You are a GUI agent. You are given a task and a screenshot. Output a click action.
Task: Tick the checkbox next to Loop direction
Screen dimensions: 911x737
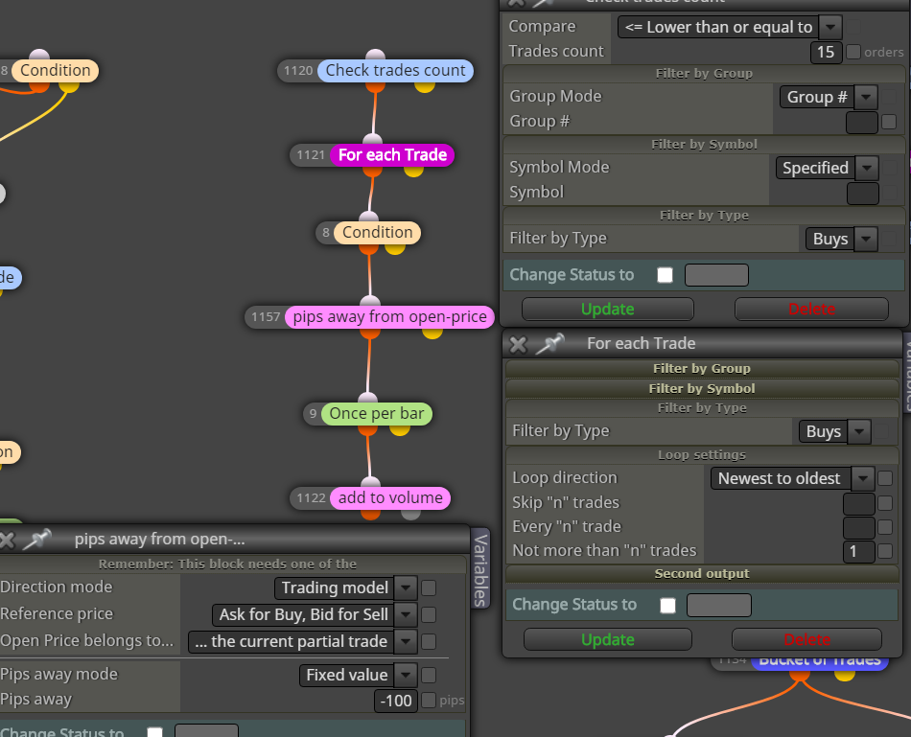click(x=885, y=478)
